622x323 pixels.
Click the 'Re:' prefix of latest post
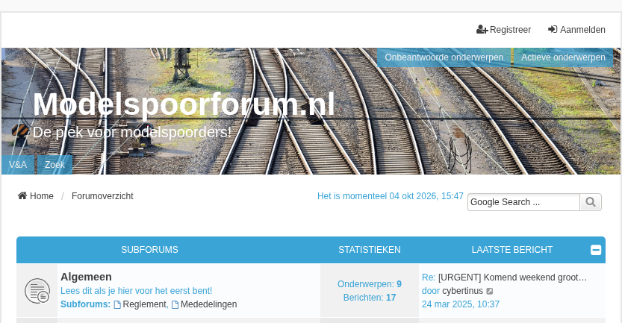(429, 277)
